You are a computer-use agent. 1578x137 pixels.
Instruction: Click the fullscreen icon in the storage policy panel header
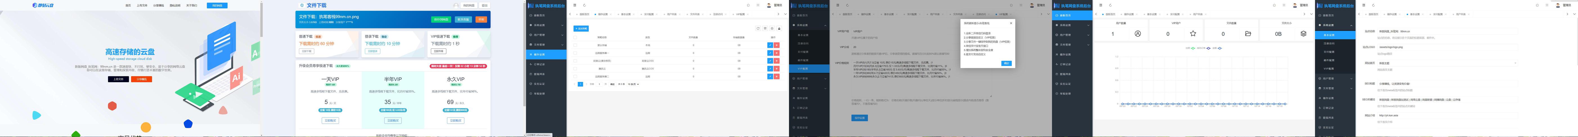tap(758, 5)
